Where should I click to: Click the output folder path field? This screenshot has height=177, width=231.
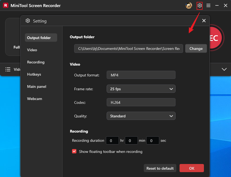[x=128, y=49]
